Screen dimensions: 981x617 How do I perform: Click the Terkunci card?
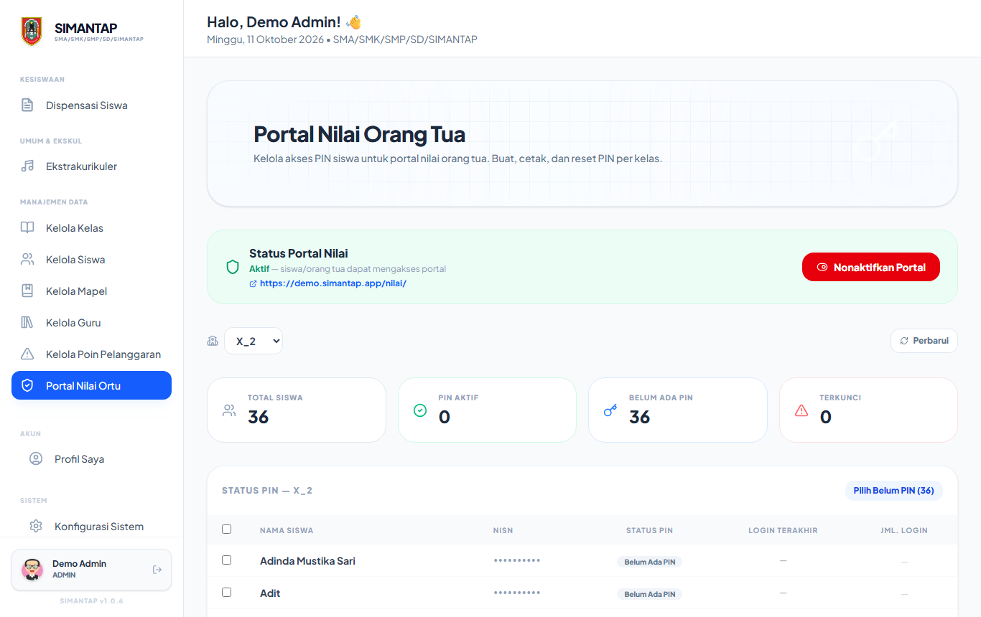click(868, 410)
